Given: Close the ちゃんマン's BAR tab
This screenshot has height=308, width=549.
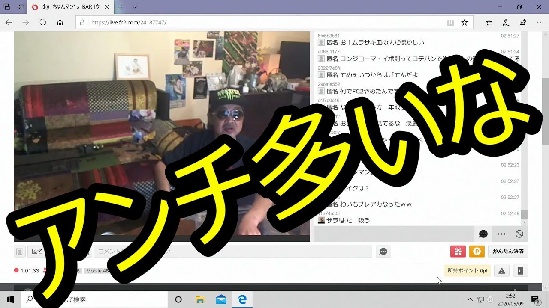Looking at the screenshot, I should (x=107, y=7).
